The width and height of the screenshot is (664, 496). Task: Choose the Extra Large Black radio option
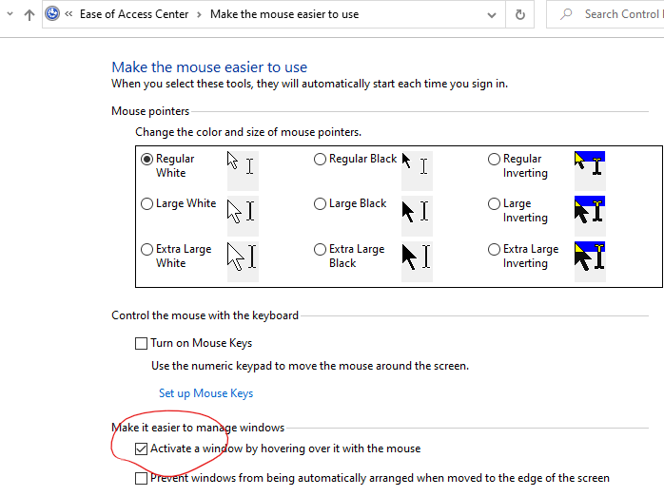point(320,249)
